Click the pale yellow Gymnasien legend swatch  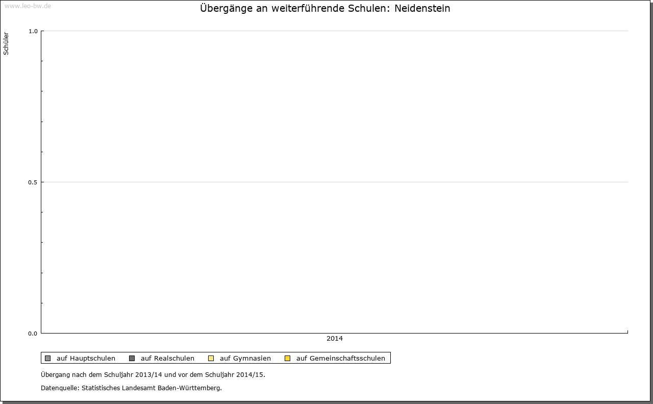[211, 358]
